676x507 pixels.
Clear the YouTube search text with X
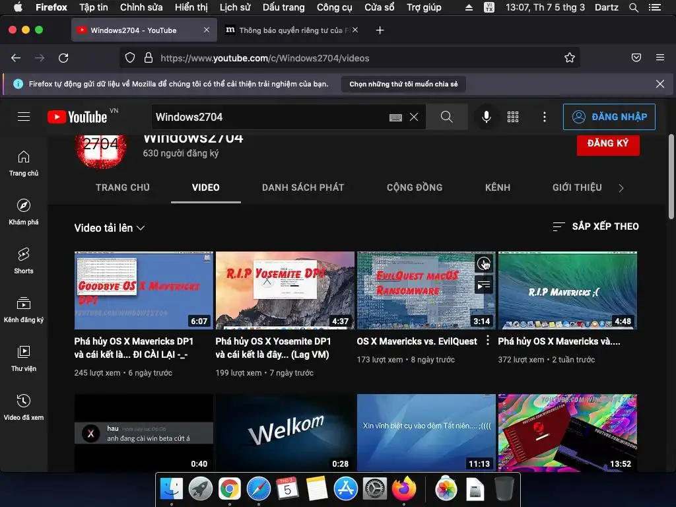[414, 117]
